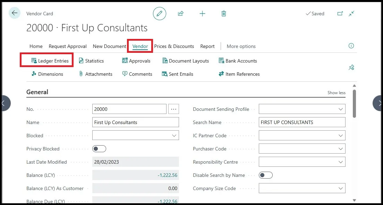Screen dimensions: 383x205
Task: Open Item References
Action: click(239, 74)
